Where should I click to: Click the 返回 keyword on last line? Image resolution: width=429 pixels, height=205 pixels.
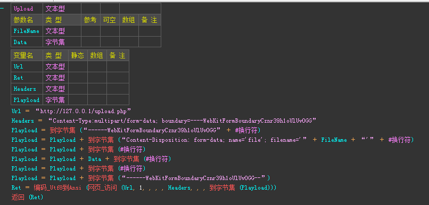pos(18,197)
